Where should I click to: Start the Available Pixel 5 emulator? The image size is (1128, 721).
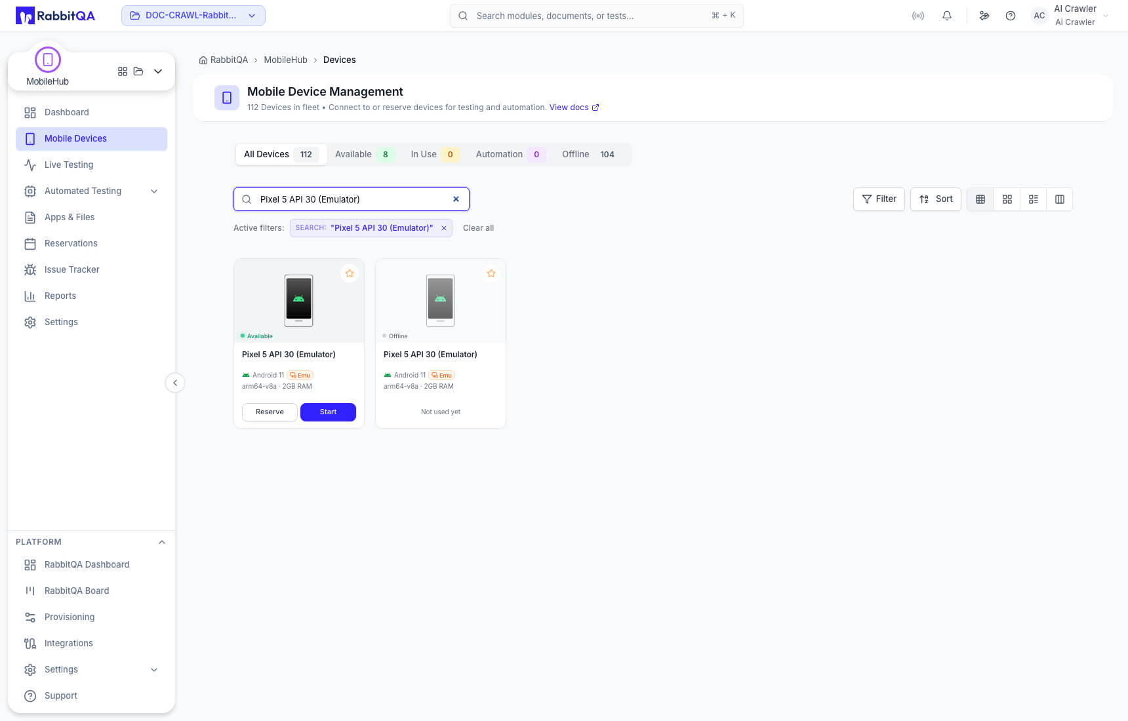(x=328, y=412)
